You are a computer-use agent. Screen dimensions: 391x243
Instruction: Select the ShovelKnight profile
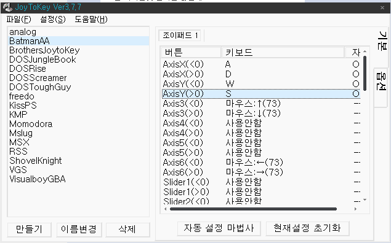(x=79, y=161)
